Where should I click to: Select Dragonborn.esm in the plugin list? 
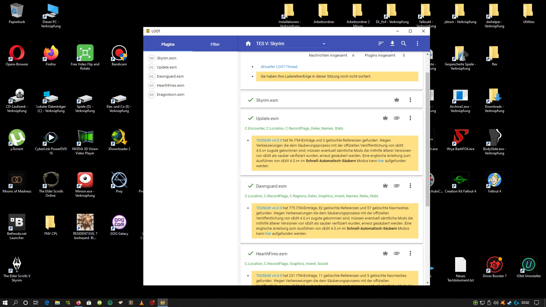[x=170, y=95]
